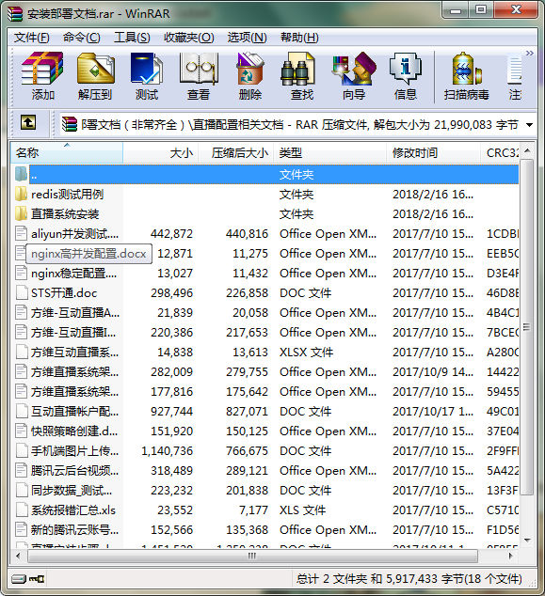Sort by the CRC32 column header

tap(500, 153)
